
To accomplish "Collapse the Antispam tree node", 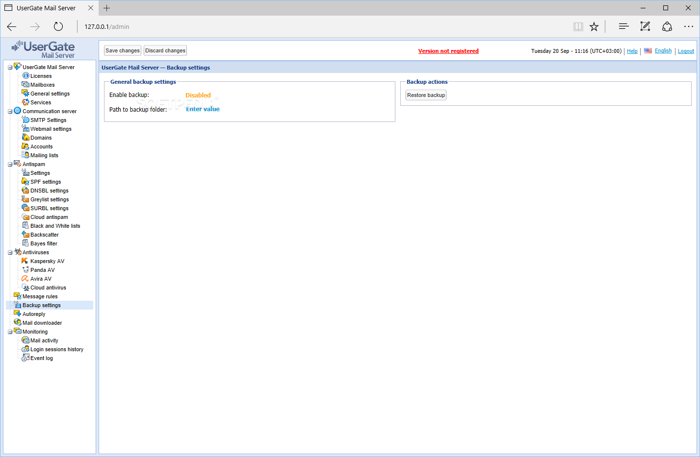I will pyautogui.click(x=10, y=165).
